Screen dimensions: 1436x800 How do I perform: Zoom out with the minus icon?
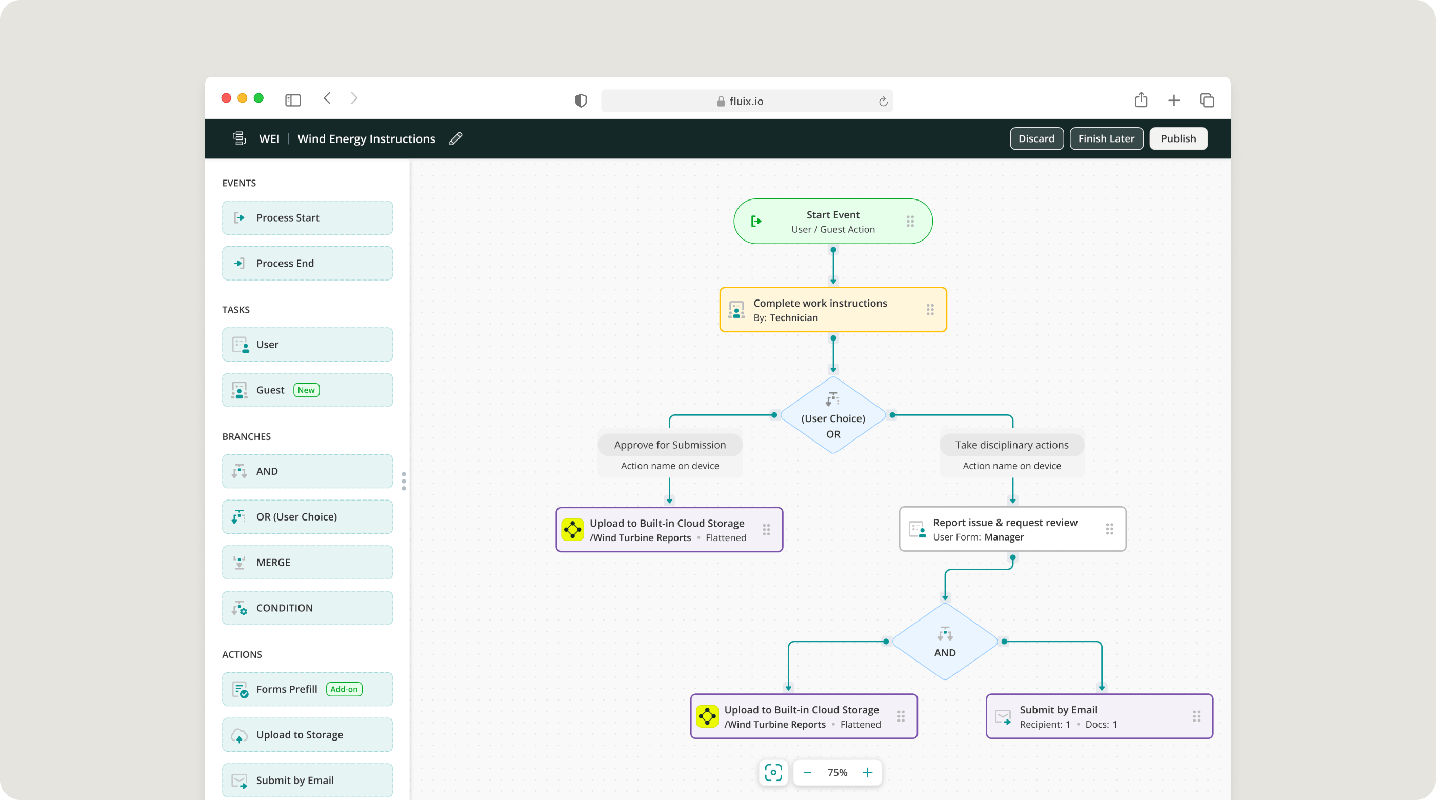808,772
